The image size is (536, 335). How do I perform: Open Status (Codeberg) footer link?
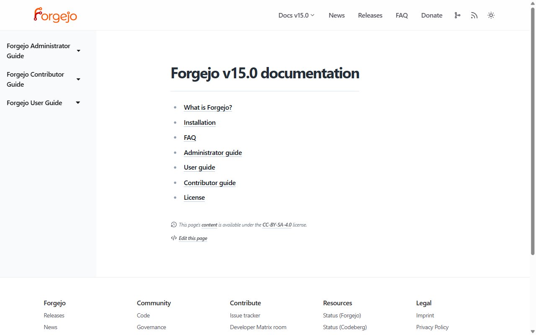tap(345, 327)
